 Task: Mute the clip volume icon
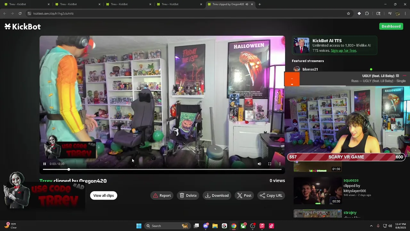(x=259, y=164)
